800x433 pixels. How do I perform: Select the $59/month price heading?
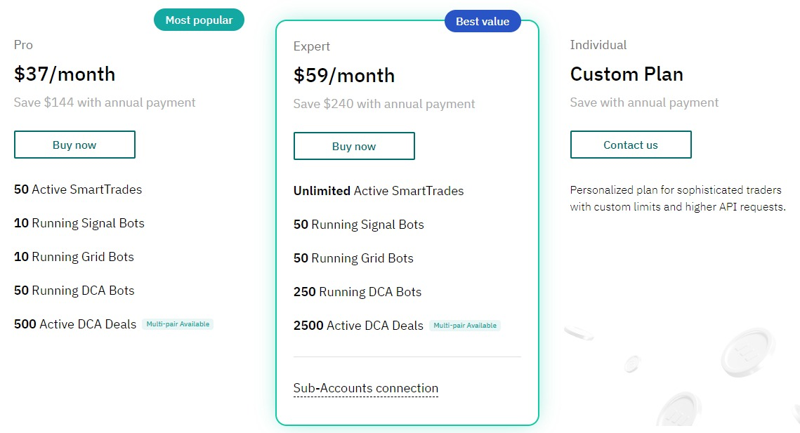click(x=344, y=76)
